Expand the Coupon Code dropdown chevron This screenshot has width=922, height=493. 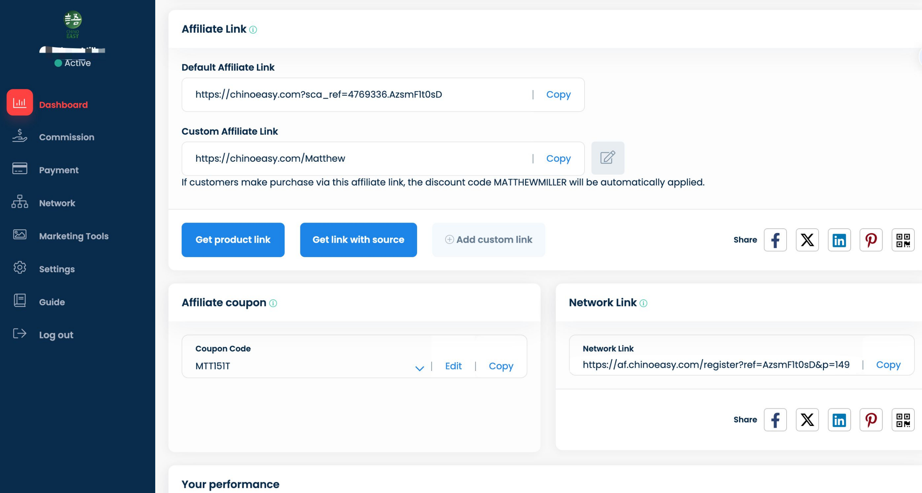click(x=419, y=368)
